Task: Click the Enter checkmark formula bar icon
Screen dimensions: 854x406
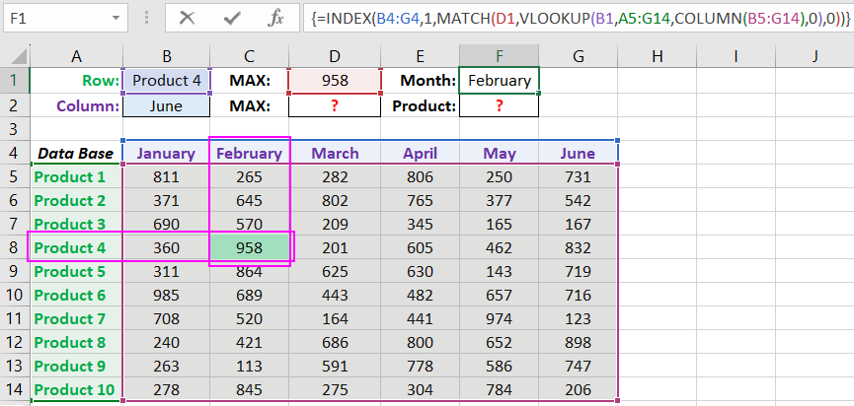Action: 232,18
